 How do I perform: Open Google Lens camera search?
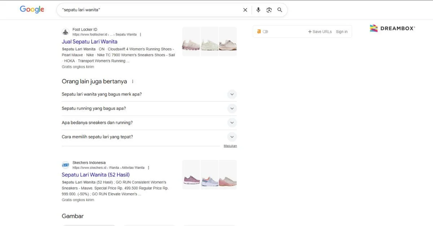tap(269, 10)
